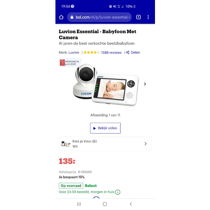
Task: Tap the Kieskeurig.nl juni 2020 badge
Action: click(70, 63)
